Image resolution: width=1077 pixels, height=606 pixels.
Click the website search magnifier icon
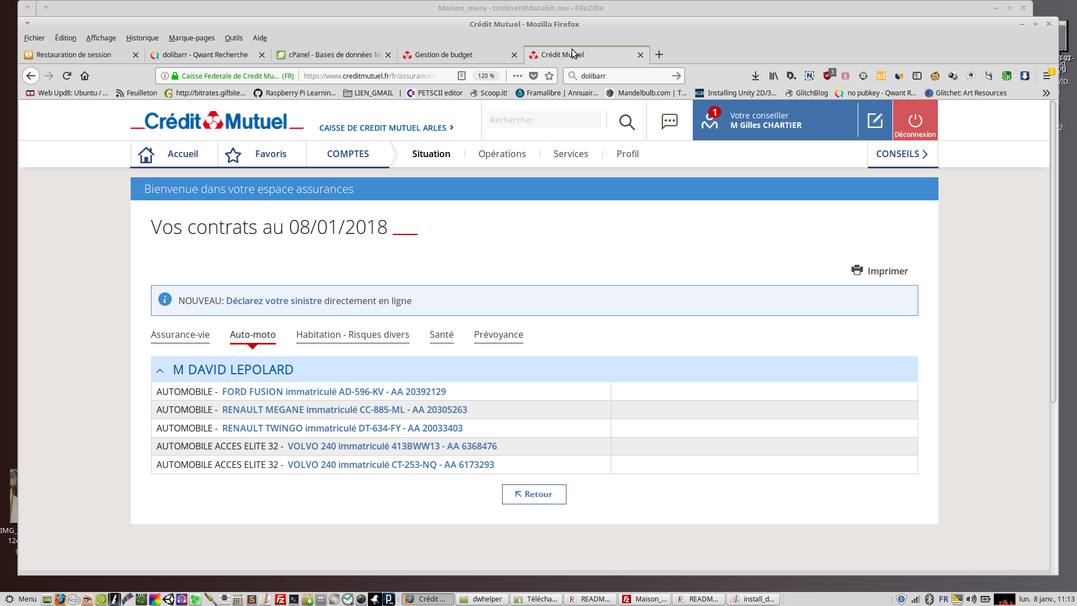(x=627, y=122)
